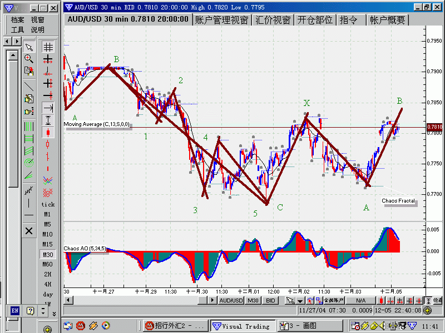The image size is (445, 333).
Task: Switch to 账户管理视窗 tab
Action: 221,20
